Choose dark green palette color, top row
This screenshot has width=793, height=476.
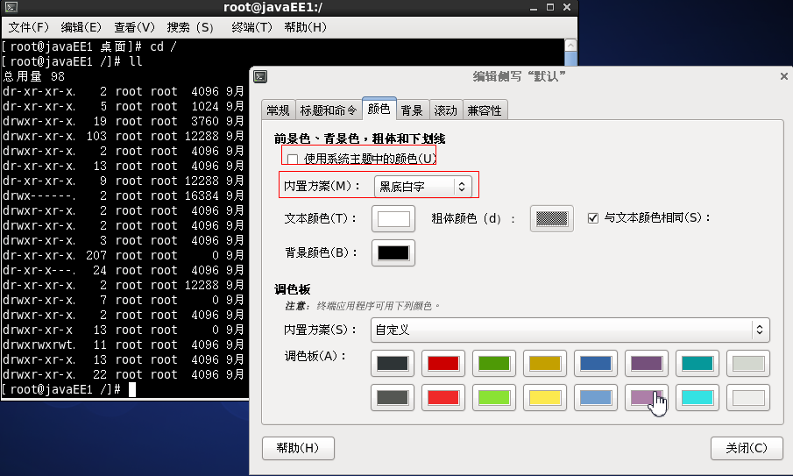pos(494,363)
